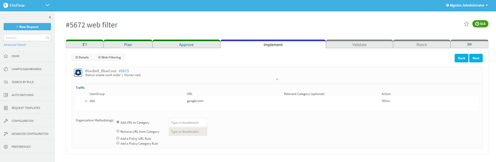Expand BlueBell_BlueCoat work order details chevron
The image size is (496, 162).
277,79
